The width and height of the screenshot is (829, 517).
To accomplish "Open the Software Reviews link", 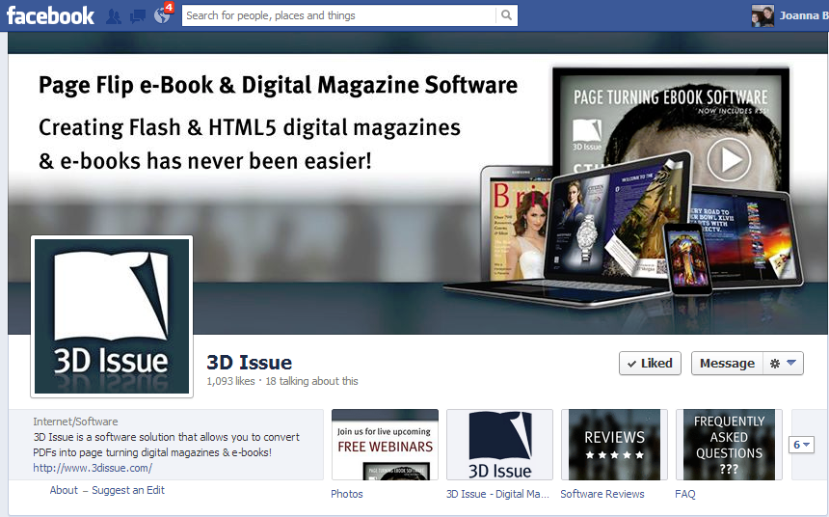I will tap(602, 494).
